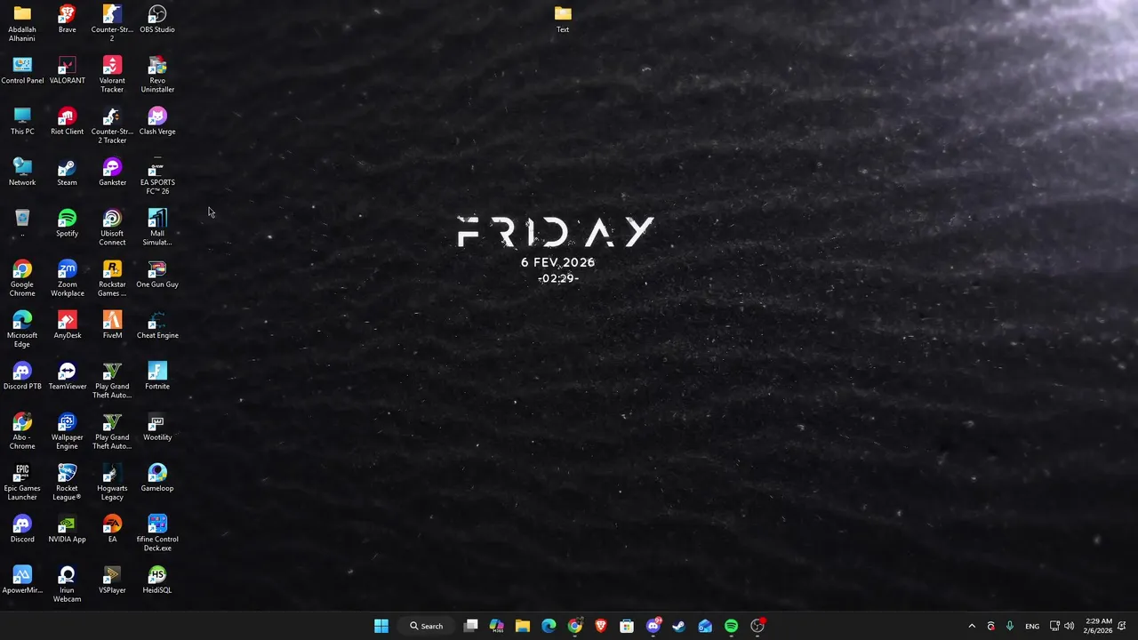Select the Google Chrome desktop shortcut

(22, 278)
